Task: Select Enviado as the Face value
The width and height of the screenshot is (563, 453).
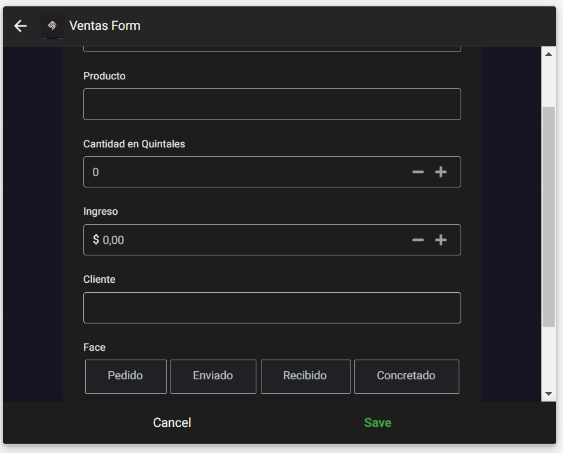Action: (213, 376)
